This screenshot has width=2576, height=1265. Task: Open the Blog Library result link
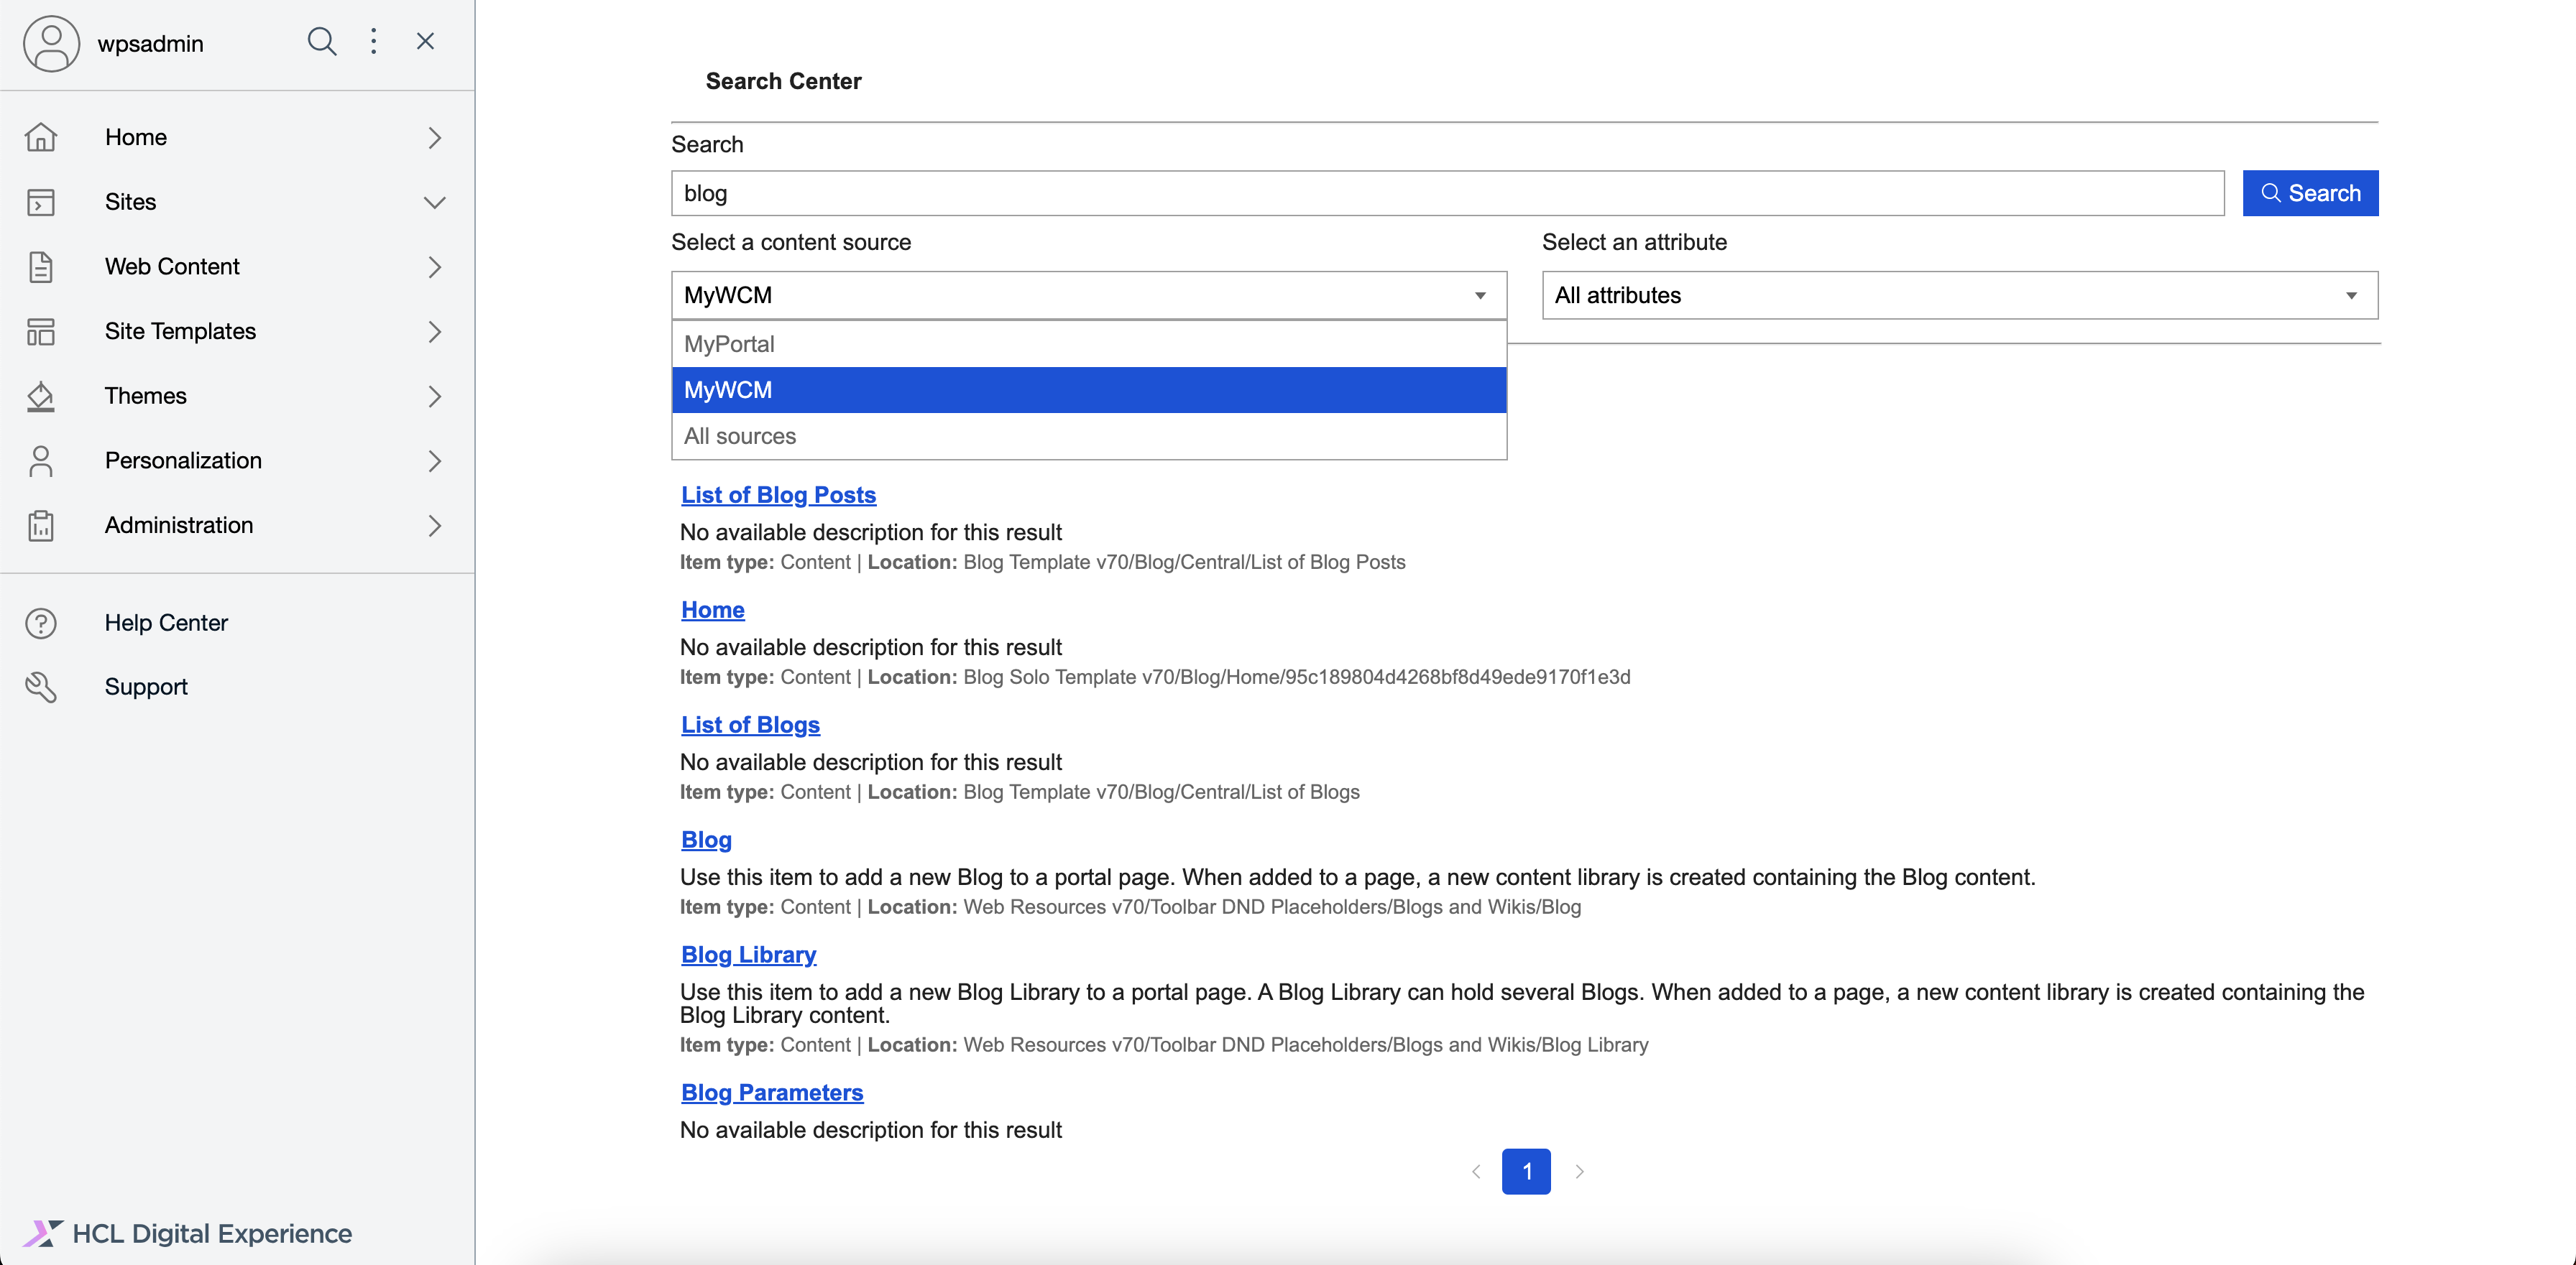point(748,954)
